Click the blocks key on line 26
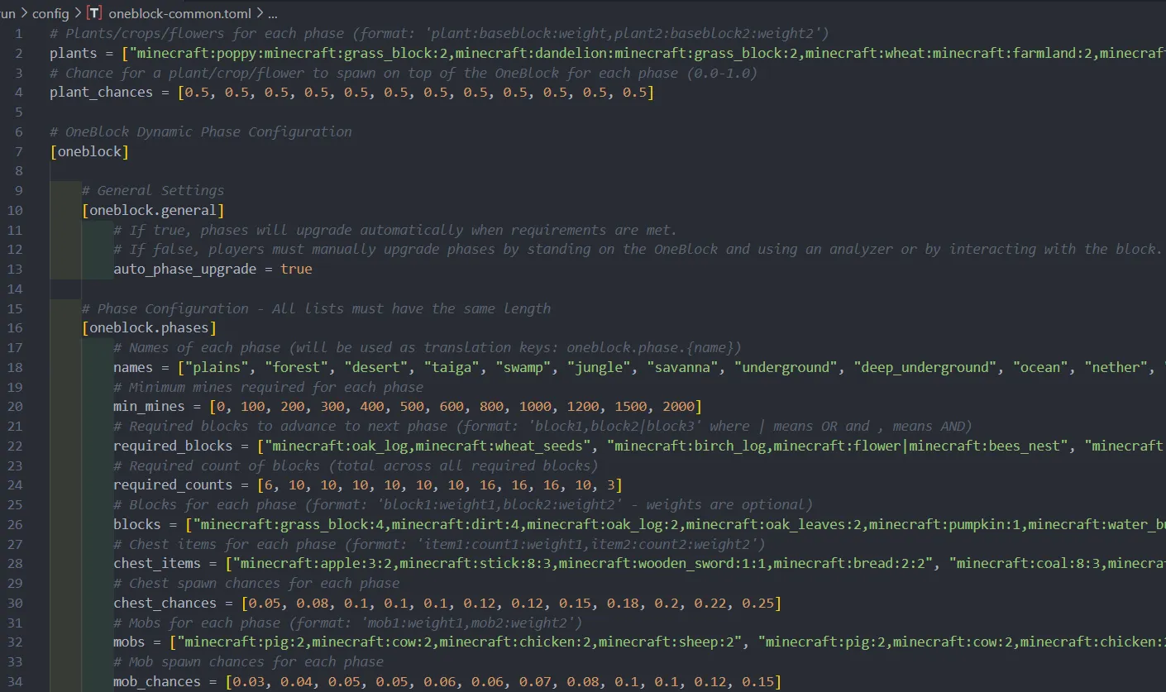Screen dimensions: 1166x692 [x=137, y=525]
